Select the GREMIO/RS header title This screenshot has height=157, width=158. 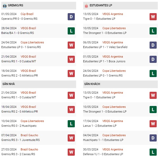click(x=16, y=5)
